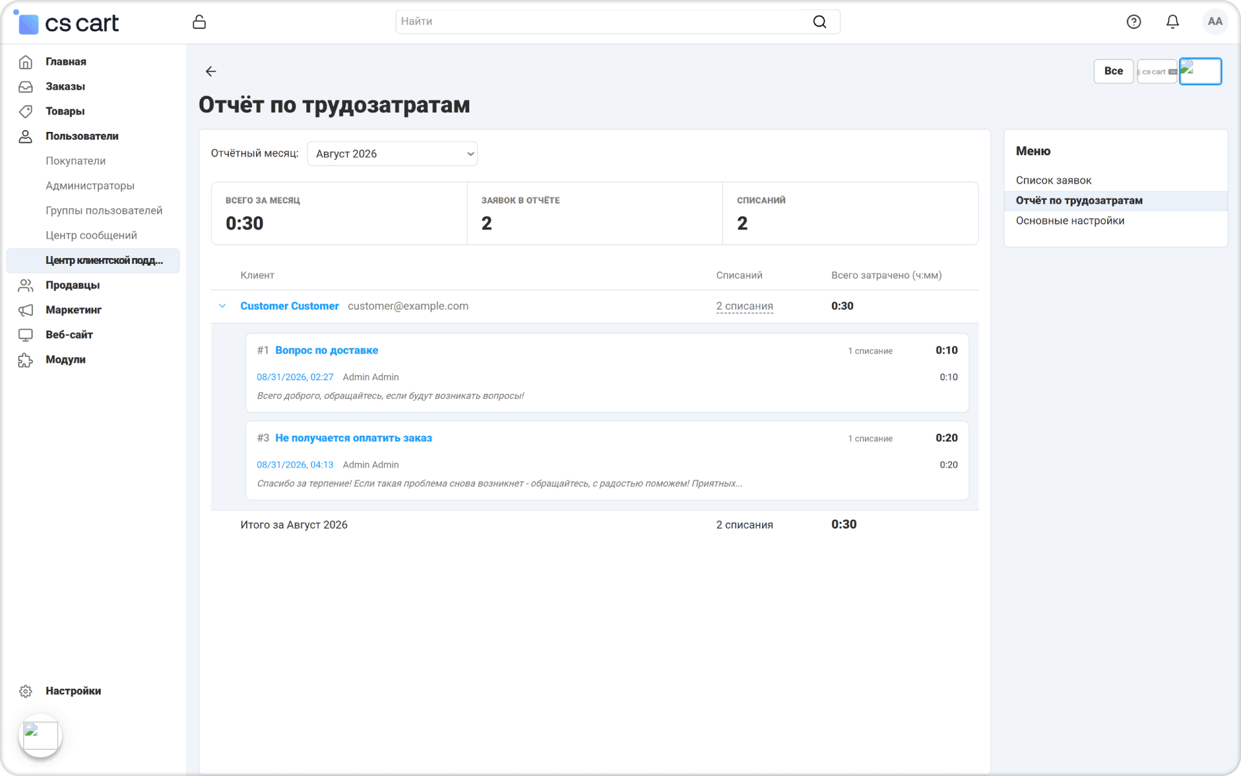This screenshot has height=776, width=1241.
Task: Open the AA user avatar menu
Action: (x=1215, y=21)
